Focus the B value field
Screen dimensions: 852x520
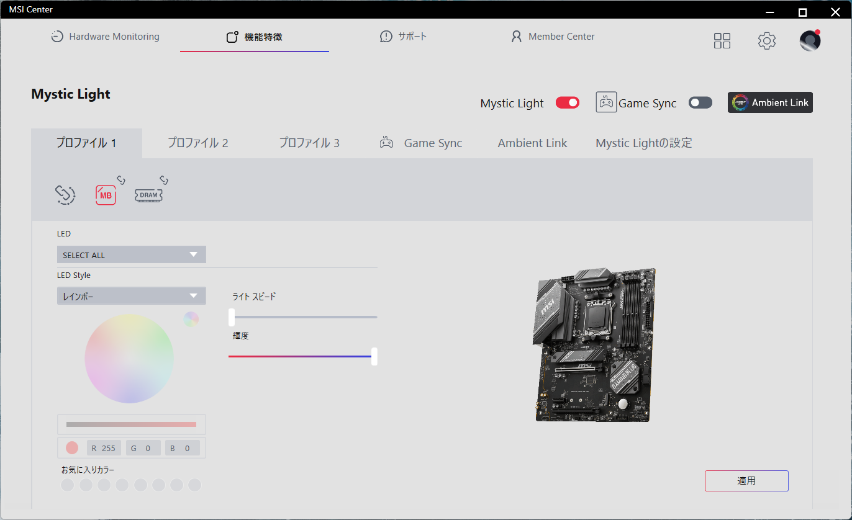click(x=182, y=448)
